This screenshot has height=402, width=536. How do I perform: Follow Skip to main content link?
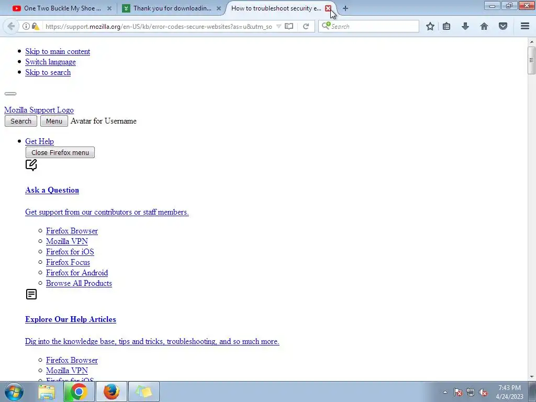pos(58,51)
